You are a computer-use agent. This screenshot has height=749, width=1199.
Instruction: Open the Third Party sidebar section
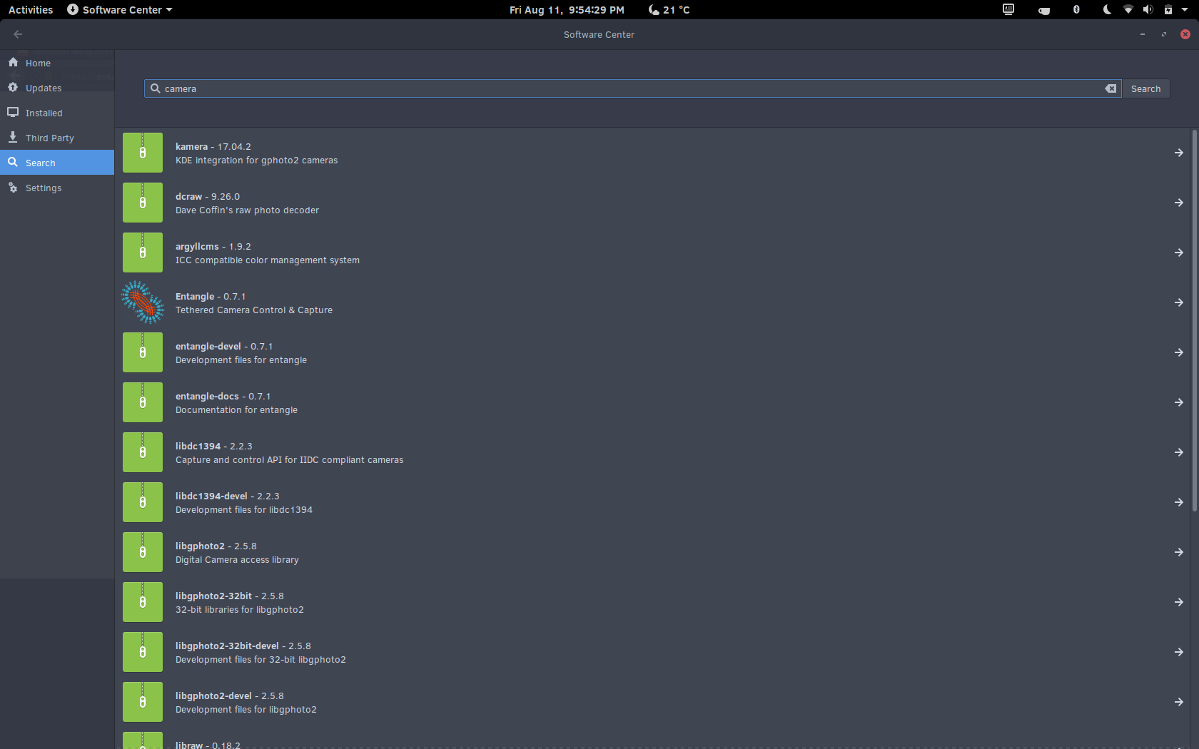point(57,138)
